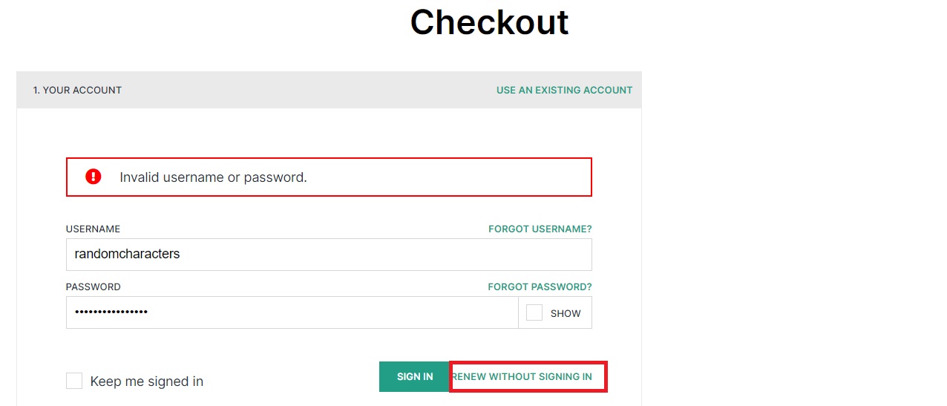
Task: Click the 1. Your Account section header
Action: point(77,90)
